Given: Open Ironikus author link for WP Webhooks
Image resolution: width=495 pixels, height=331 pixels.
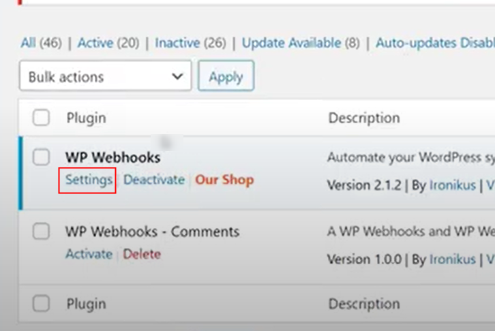Looking at the screenshot, I should coord(453,185).
